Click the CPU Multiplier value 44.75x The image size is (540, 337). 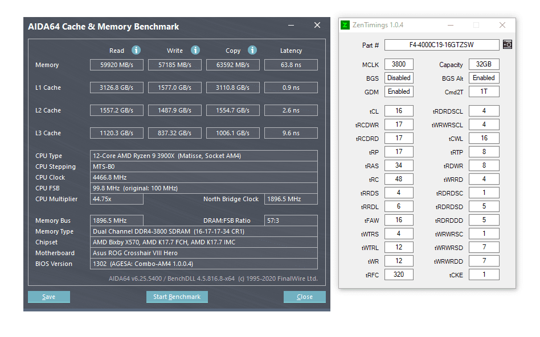point(117,199)
